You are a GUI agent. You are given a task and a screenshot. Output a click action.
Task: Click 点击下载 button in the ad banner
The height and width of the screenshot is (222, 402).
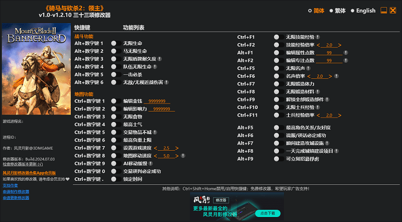click(x=268, y=213)
